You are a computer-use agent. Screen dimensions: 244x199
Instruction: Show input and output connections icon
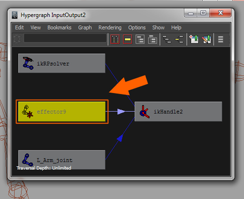tap(179, 39)
